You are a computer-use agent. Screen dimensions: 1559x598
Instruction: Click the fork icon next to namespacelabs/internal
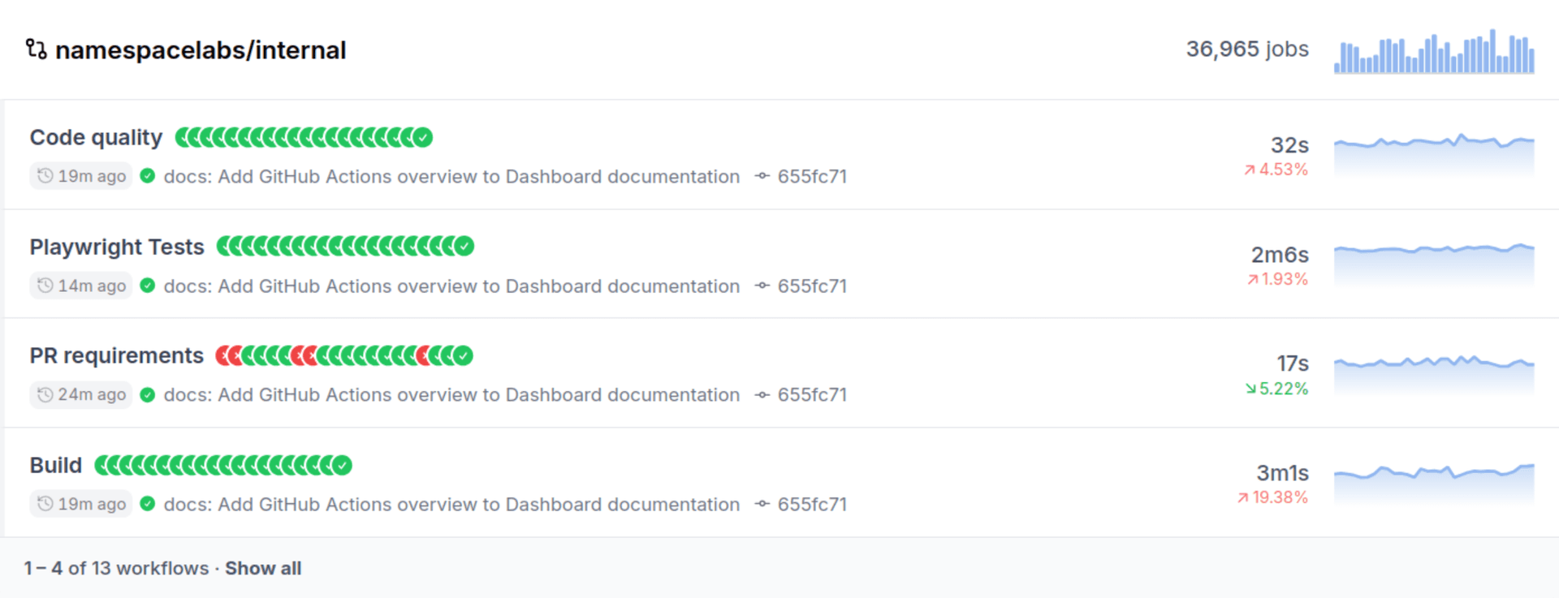pyautogui.click(x=36, y=50)
